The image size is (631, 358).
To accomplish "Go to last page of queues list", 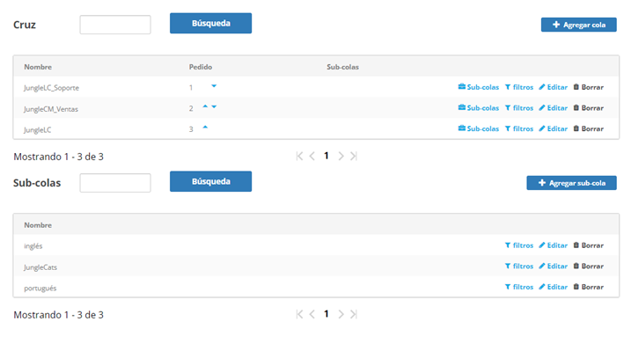I will click(x=353, y=156).
